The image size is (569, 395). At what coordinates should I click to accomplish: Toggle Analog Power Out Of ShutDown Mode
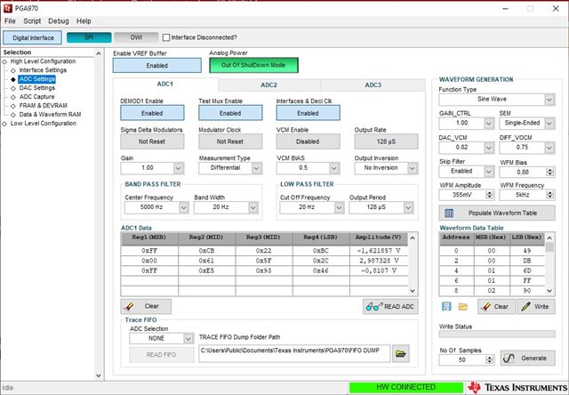(x=253, y=65)
